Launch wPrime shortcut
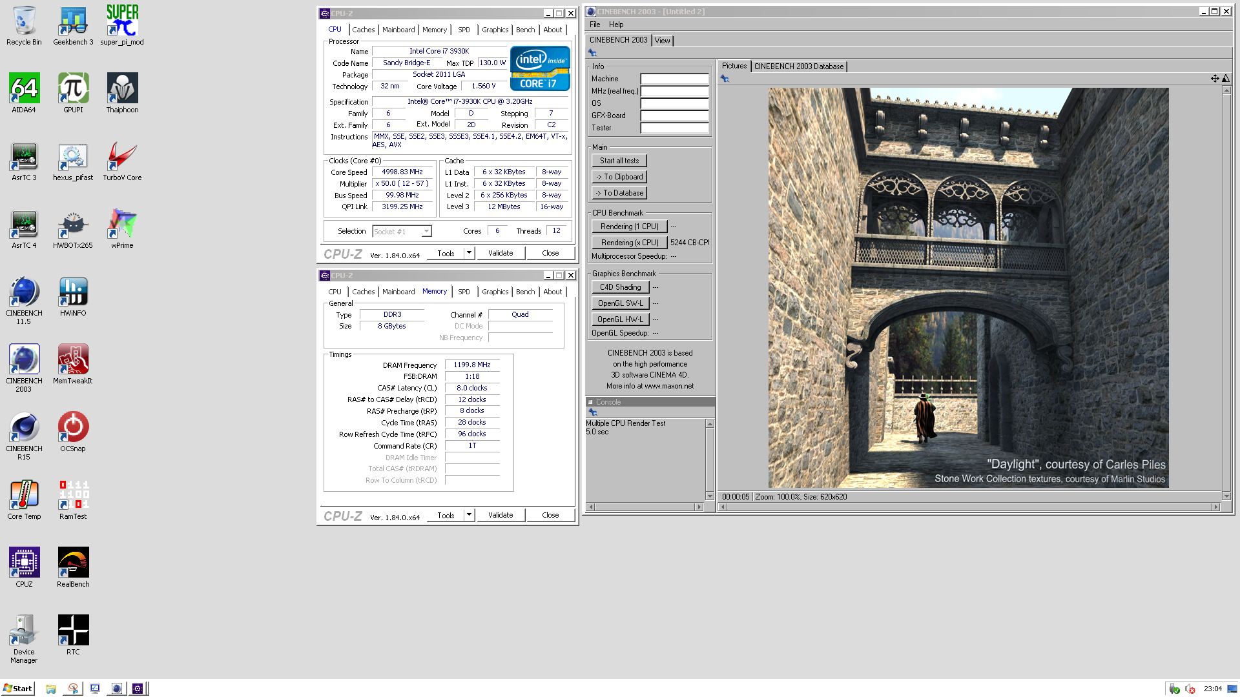This screenshot has width=1240, height=697. click(122, 229)
